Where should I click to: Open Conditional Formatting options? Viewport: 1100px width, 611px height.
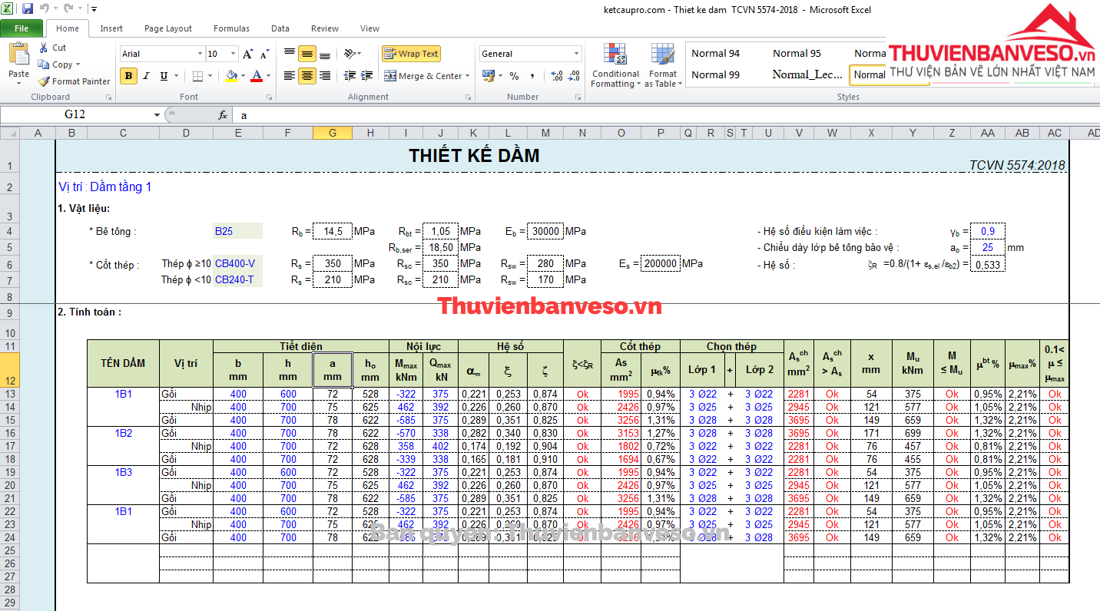pyautogui.click(x=615, y=66)
